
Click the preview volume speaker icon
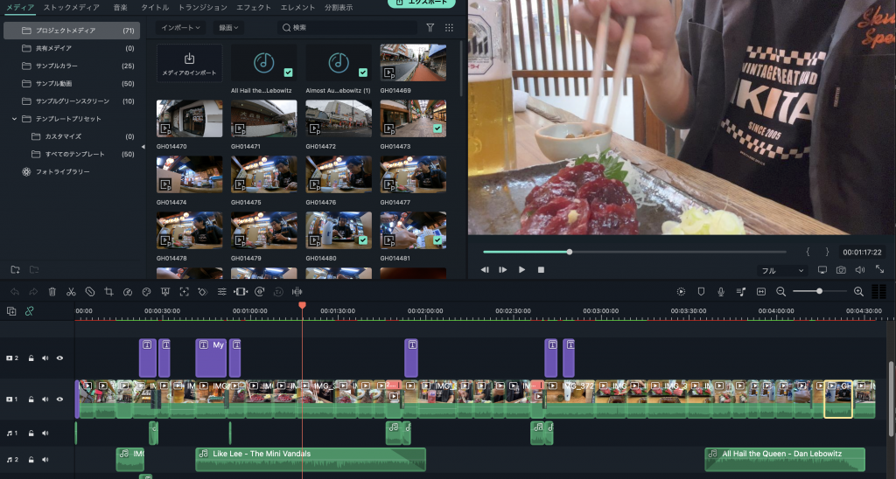860,270
